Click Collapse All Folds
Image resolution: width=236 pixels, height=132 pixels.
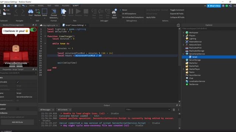(177, 17)
